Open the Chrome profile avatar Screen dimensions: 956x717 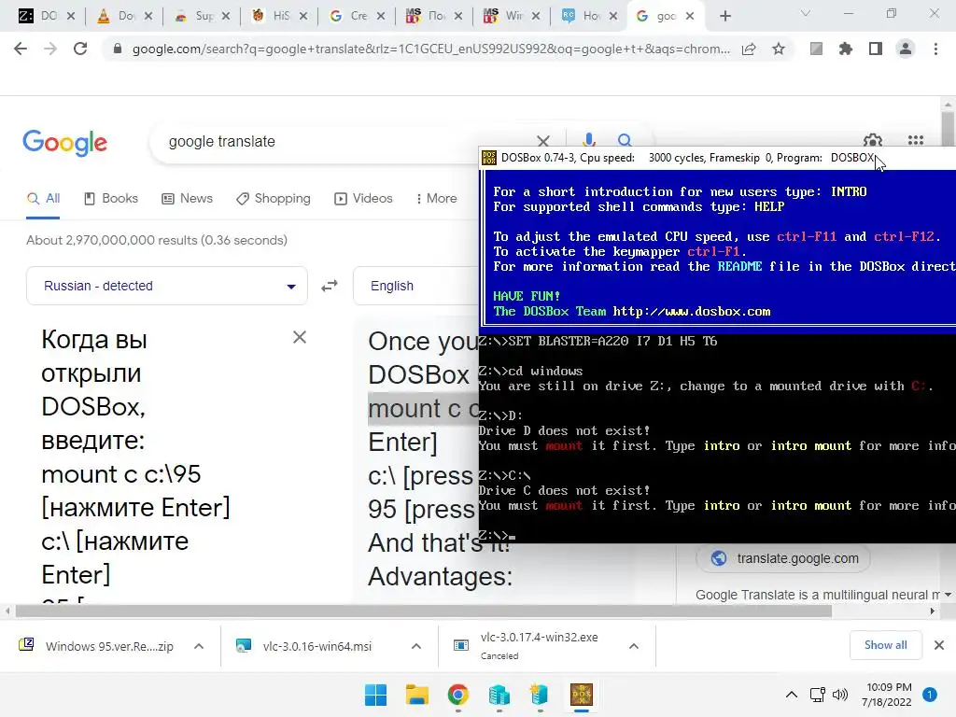click(x=906, y=49)
